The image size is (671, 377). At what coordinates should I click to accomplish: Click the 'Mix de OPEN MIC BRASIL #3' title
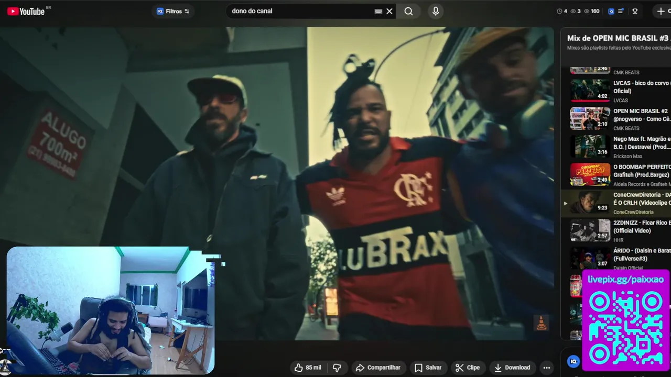point(619,38)
